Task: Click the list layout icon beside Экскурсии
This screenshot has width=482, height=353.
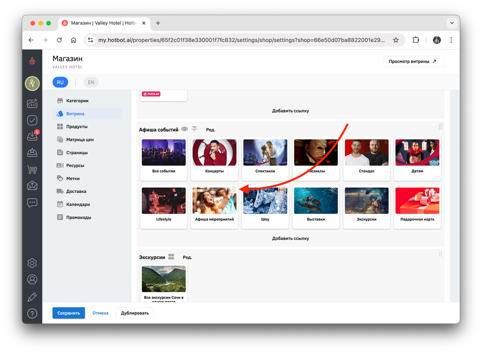Action: [171, 257]
